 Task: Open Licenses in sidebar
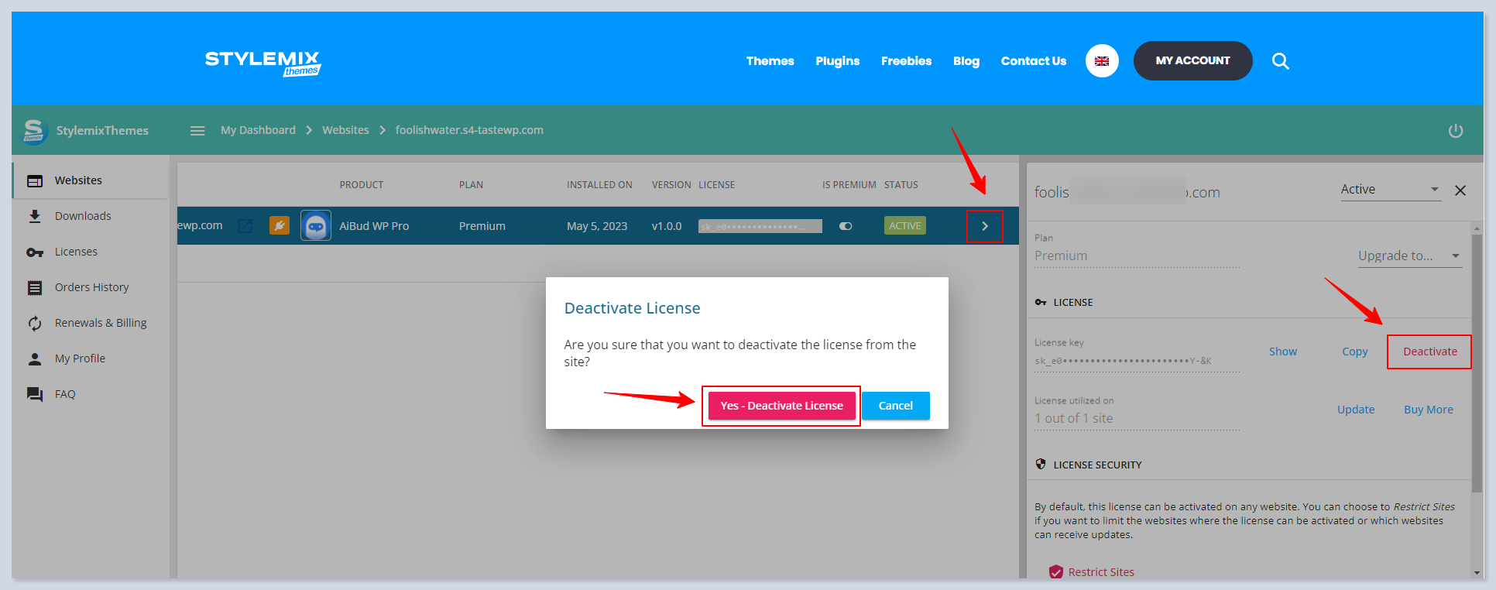(90, 252)
